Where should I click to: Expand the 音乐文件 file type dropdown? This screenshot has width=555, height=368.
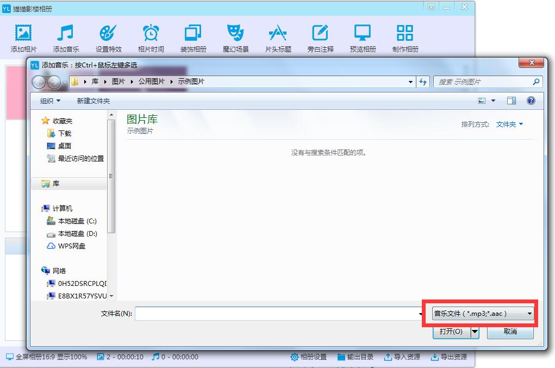pyautogui.click(x=483, y=314)
